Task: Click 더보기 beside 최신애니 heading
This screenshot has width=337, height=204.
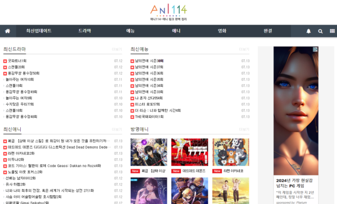Action: point(117,129)
